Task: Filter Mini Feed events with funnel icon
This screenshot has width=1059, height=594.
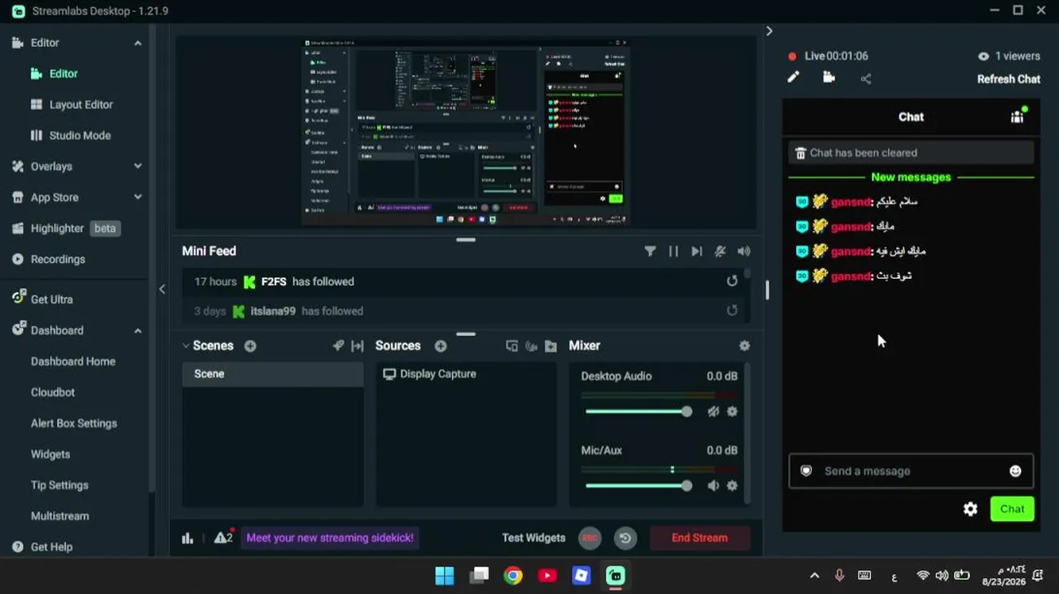Action: click(x=650, y=252)
